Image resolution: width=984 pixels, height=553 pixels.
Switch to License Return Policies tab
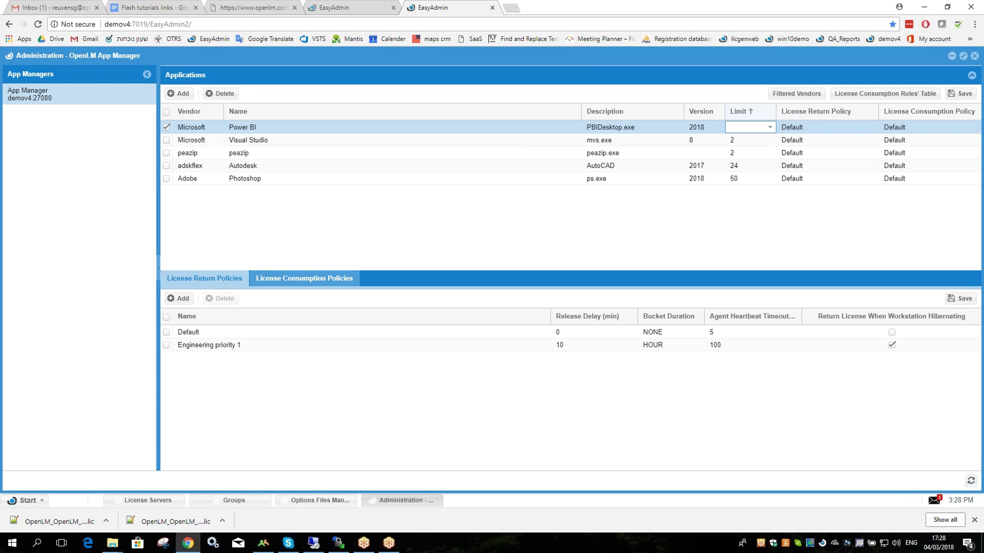(204, 278)
